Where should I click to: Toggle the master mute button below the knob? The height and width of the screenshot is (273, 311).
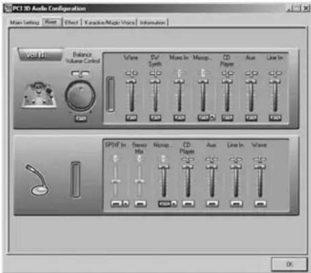point(80,119)
